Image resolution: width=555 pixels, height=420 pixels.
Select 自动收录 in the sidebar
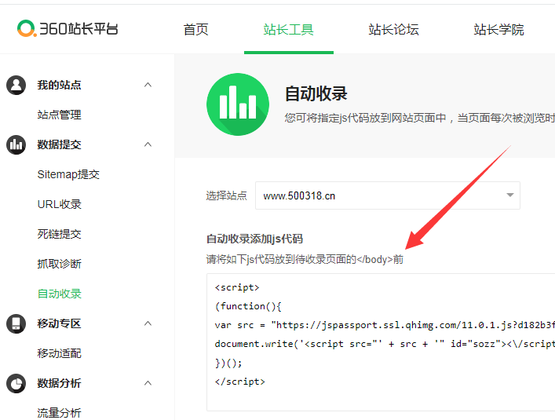[x=60, y=294]
